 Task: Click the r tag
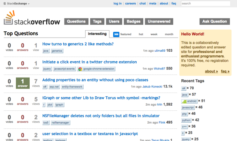[x=44, y=104]
